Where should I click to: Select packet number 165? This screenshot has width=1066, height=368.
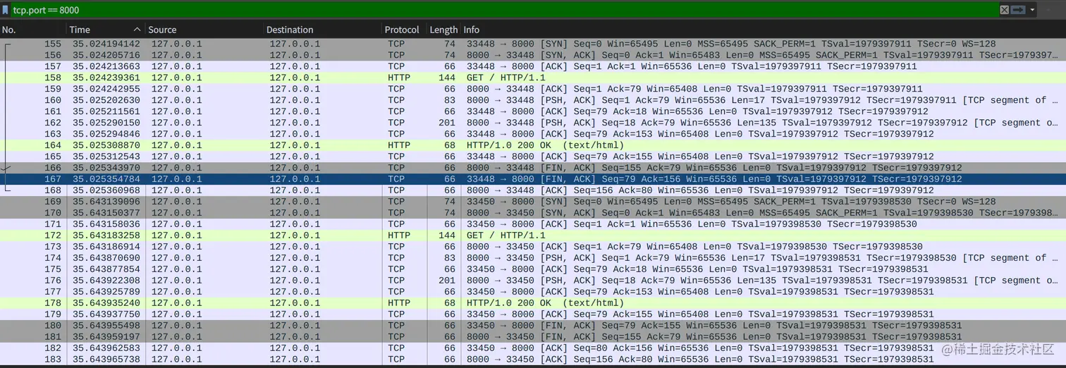533,157
